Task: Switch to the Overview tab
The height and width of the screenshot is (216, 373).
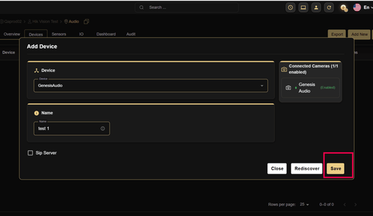Action: [12, 34]
